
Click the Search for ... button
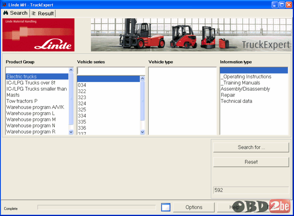click(251, 147)
